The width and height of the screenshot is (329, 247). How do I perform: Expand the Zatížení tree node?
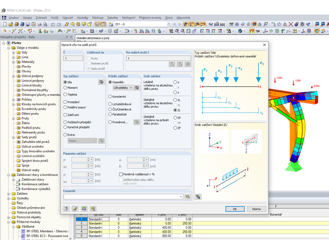click(9, 194)
